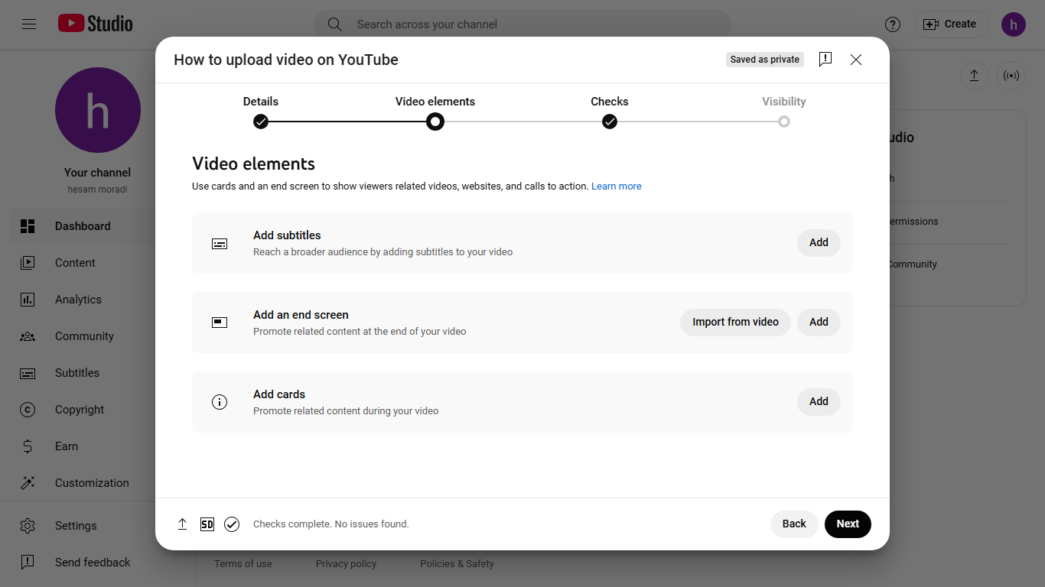Image resolution: width=1045 pixels, height=587 pixels.
Task: Click Import from video button
Action: pyautogui.click(x=735, y=323)
